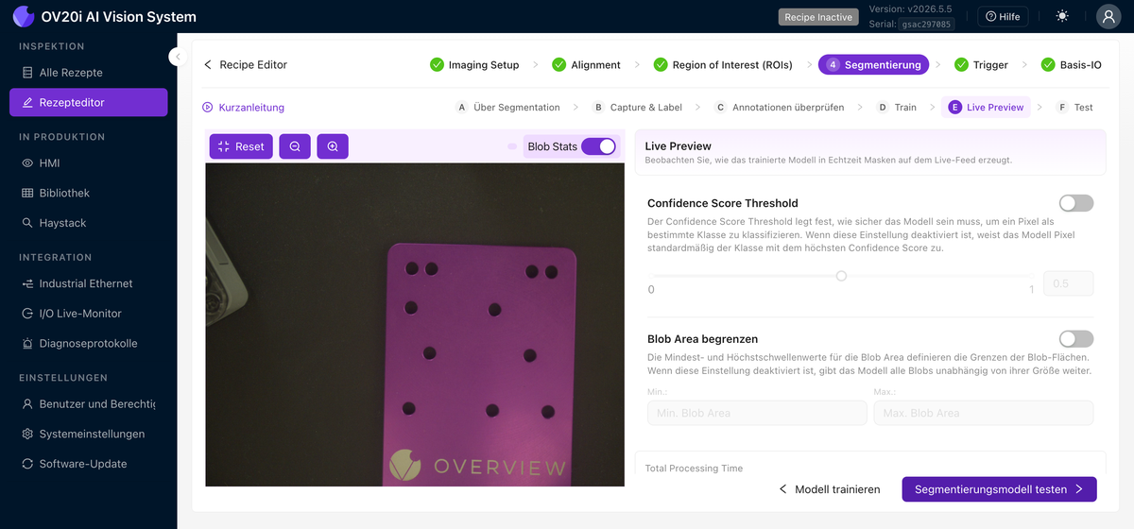Image resolution: width=1134 pixels, height=529 pixels.
Task: Enable Confidence Score Threshold switch
Action: click(1076, 203)
